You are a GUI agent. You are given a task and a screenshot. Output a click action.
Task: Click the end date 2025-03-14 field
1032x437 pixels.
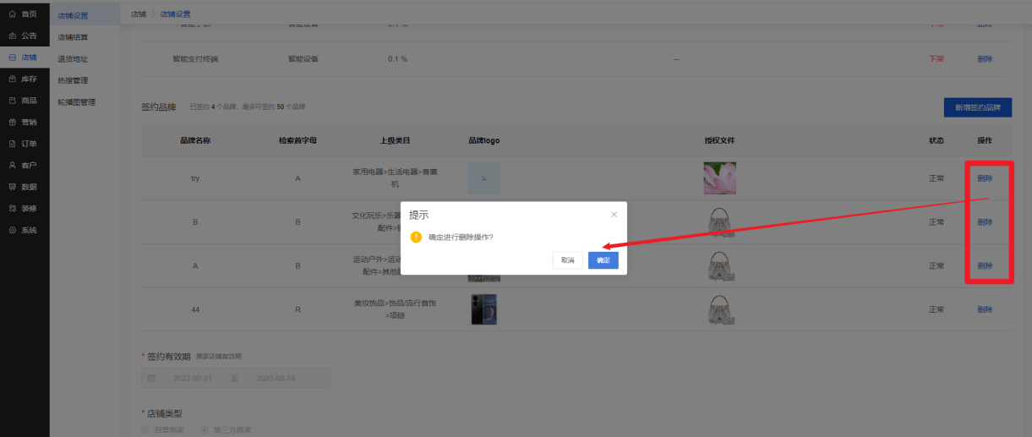(276, 378)
